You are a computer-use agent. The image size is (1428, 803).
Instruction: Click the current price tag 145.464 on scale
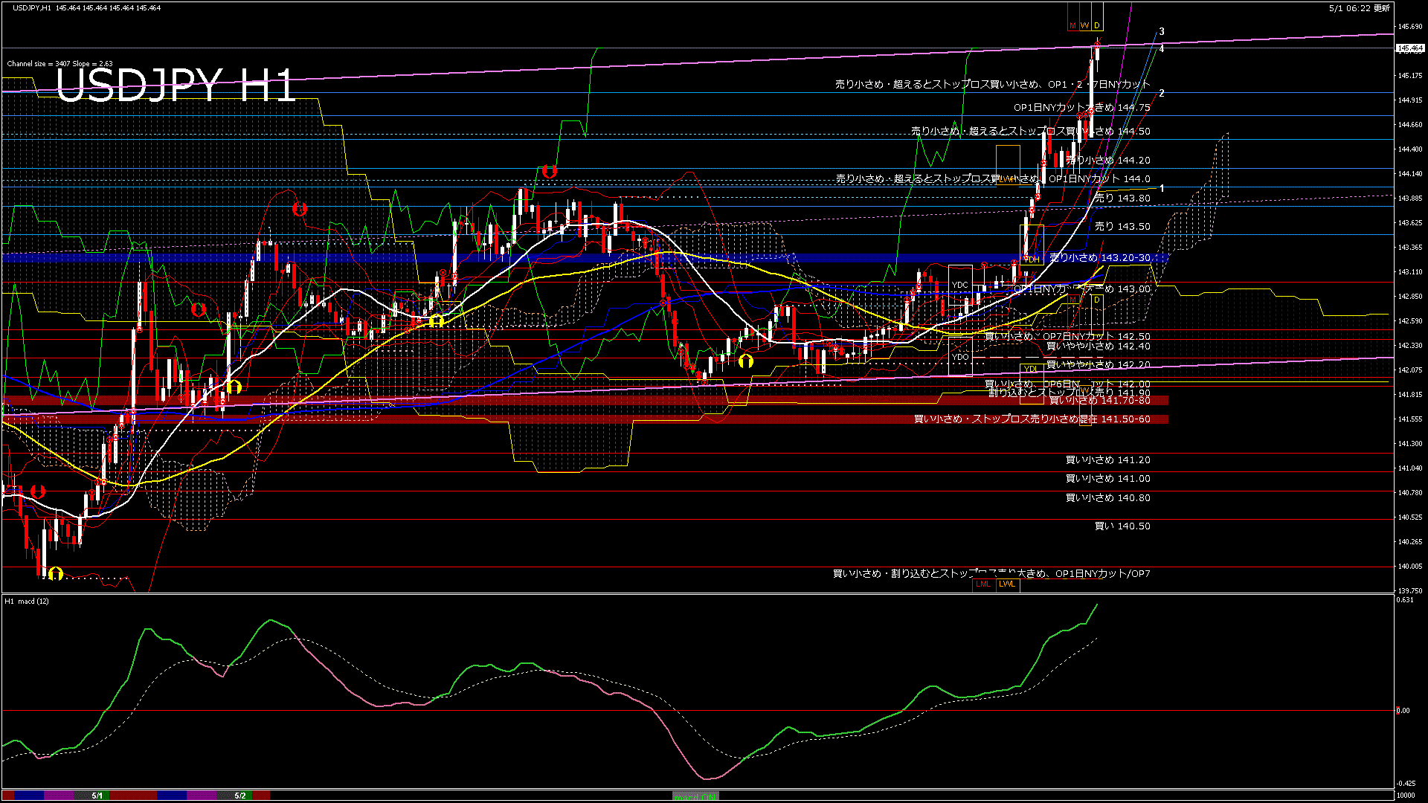coord(1409,48)
